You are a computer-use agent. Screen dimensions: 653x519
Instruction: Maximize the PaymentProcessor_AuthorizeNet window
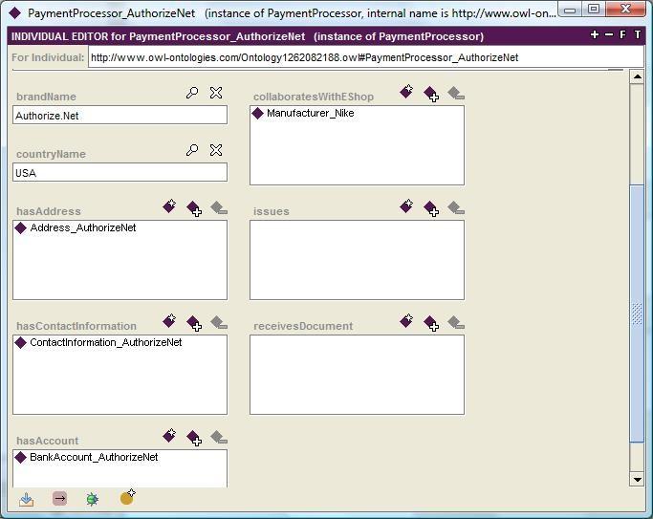point(594,10)
